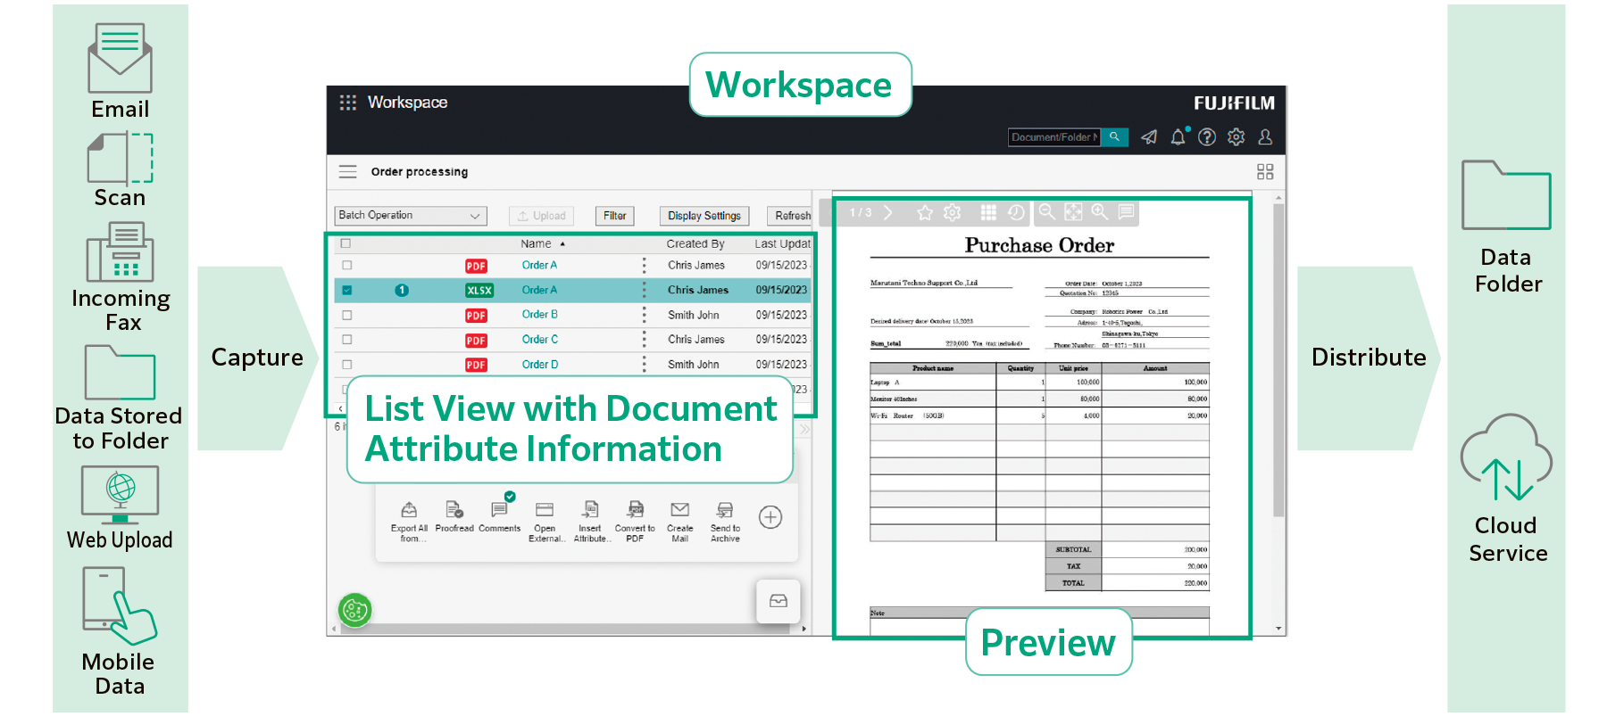Viewport: 1607px width, 716px height.
Task: Open the Comments action
Action: 499,511
